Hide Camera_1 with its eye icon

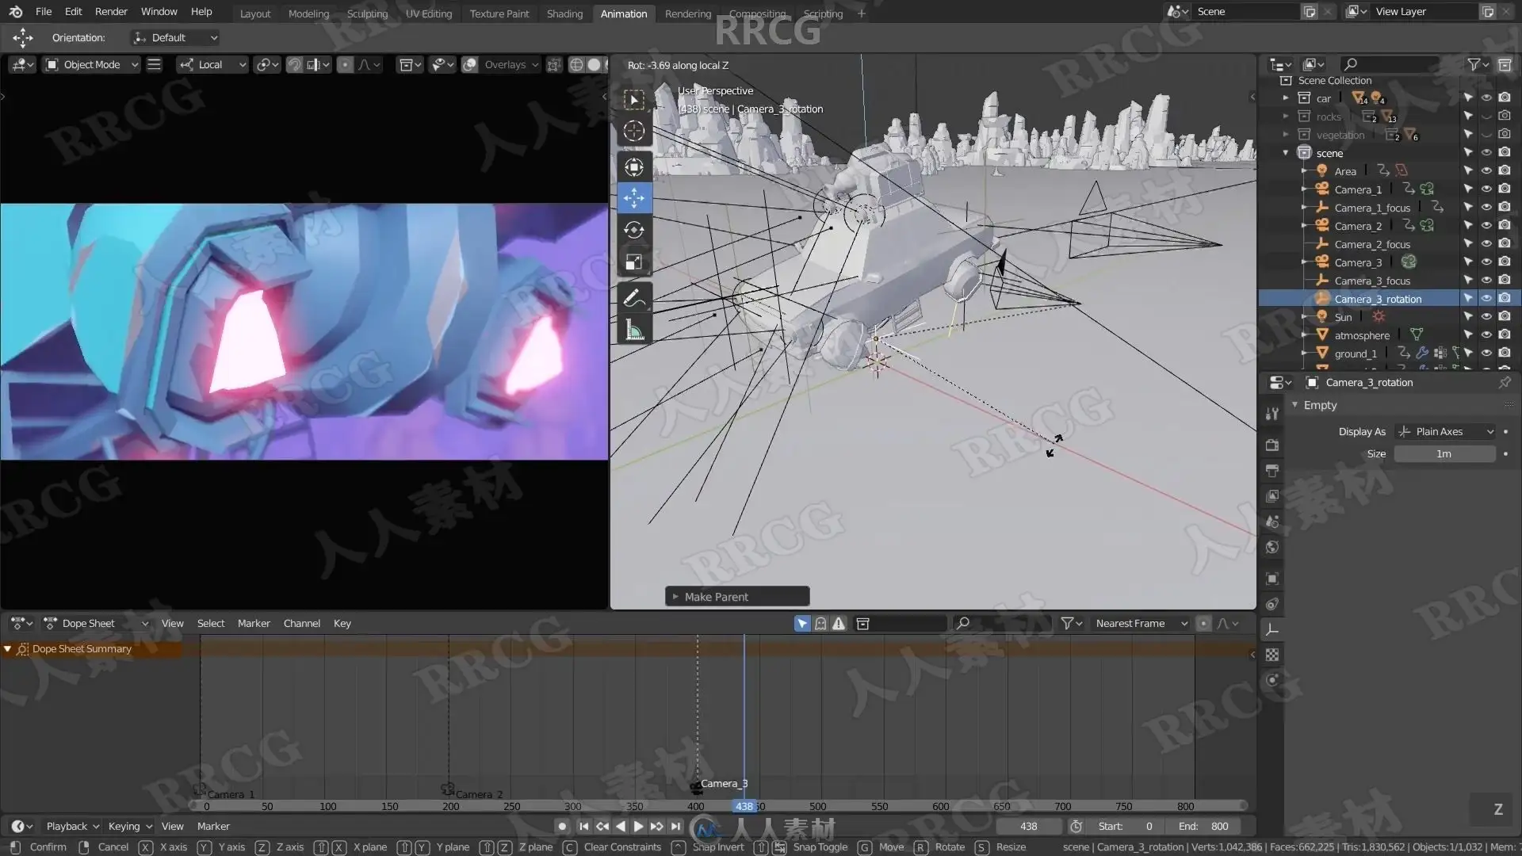(1486, 189)
